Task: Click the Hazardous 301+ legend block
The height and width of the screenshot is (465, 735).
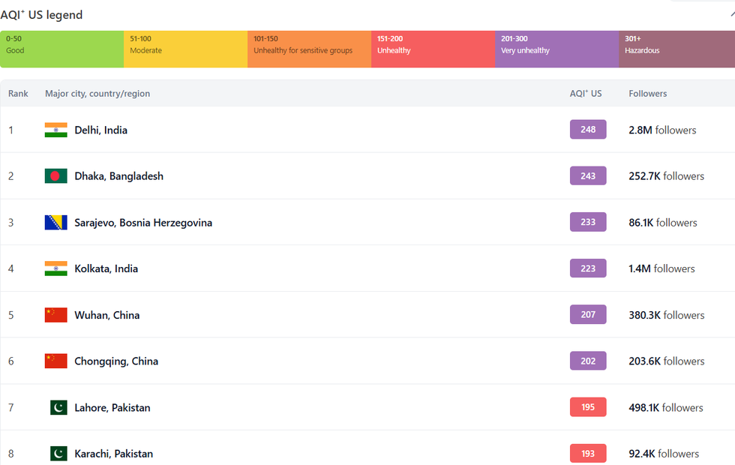Action: coord(676,49)
